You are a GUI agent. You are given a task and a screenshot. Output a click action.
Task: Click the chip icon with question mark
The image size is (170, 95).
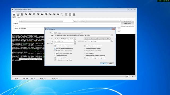tap(26, 14)
